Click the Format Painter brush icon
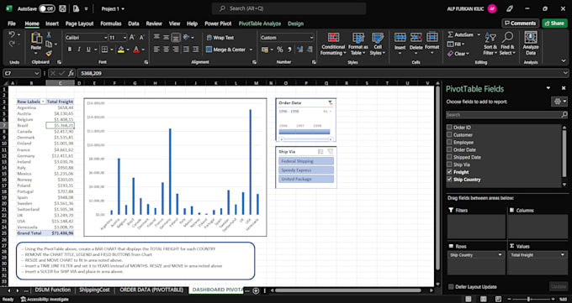 pyautogui.click(x=49, y=53)
